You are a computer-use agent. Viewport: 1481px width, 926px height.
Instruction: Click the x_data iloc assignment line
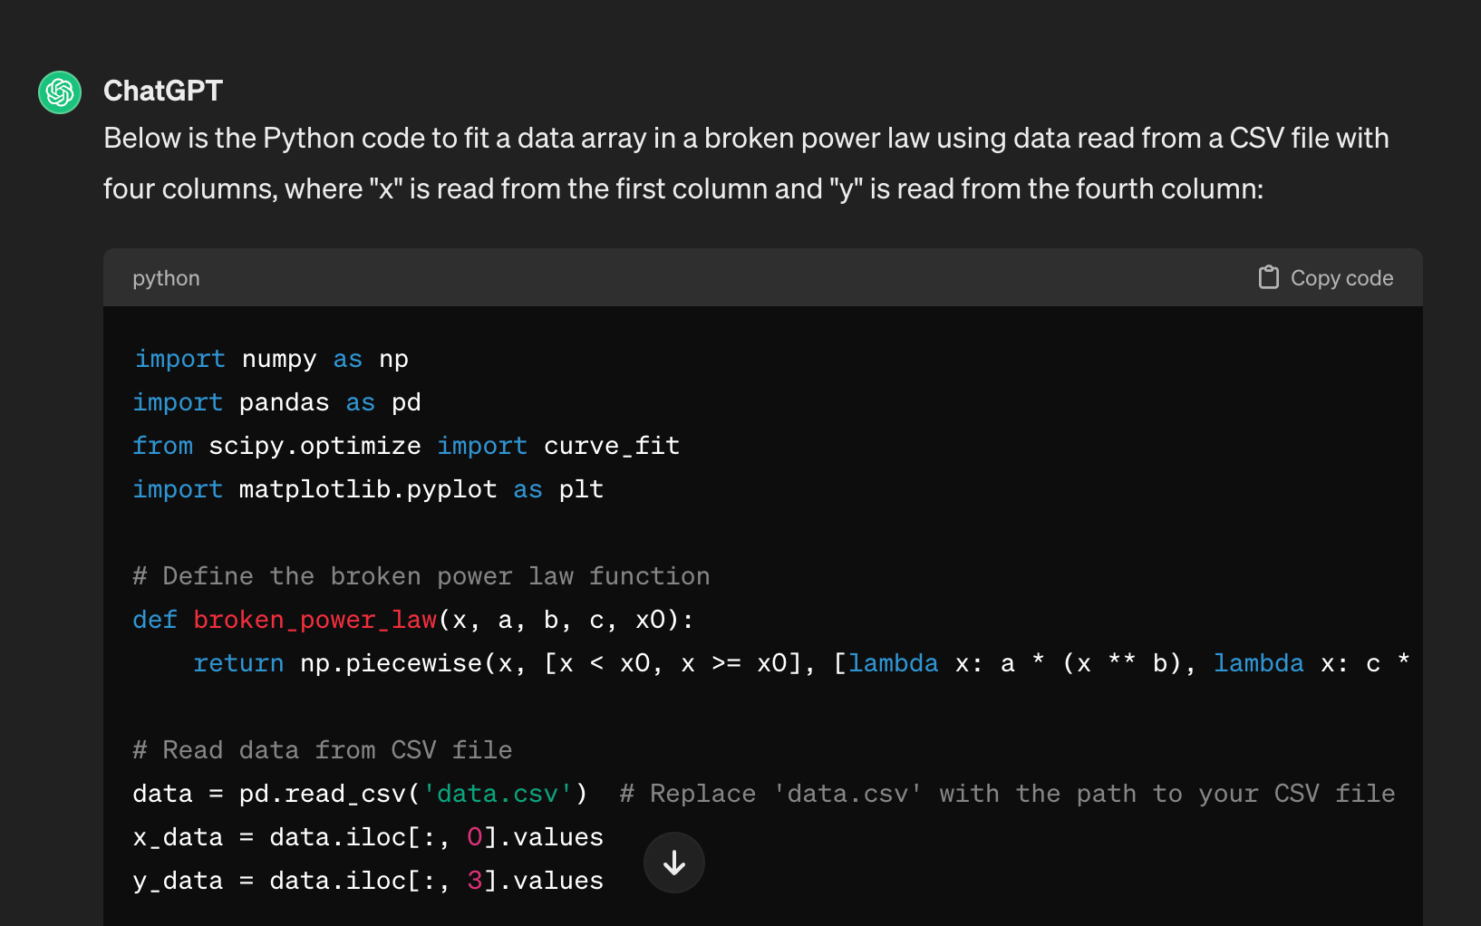(x=368, y=837)
